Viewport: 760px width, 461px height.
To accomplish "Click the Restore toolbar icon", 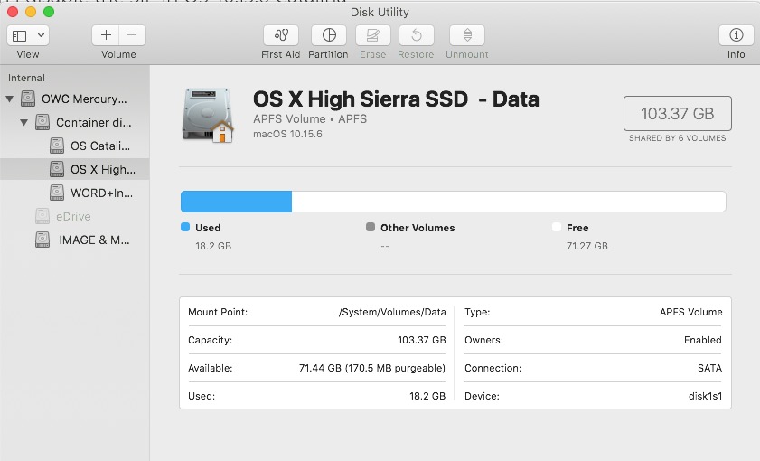I will point(416,35).
